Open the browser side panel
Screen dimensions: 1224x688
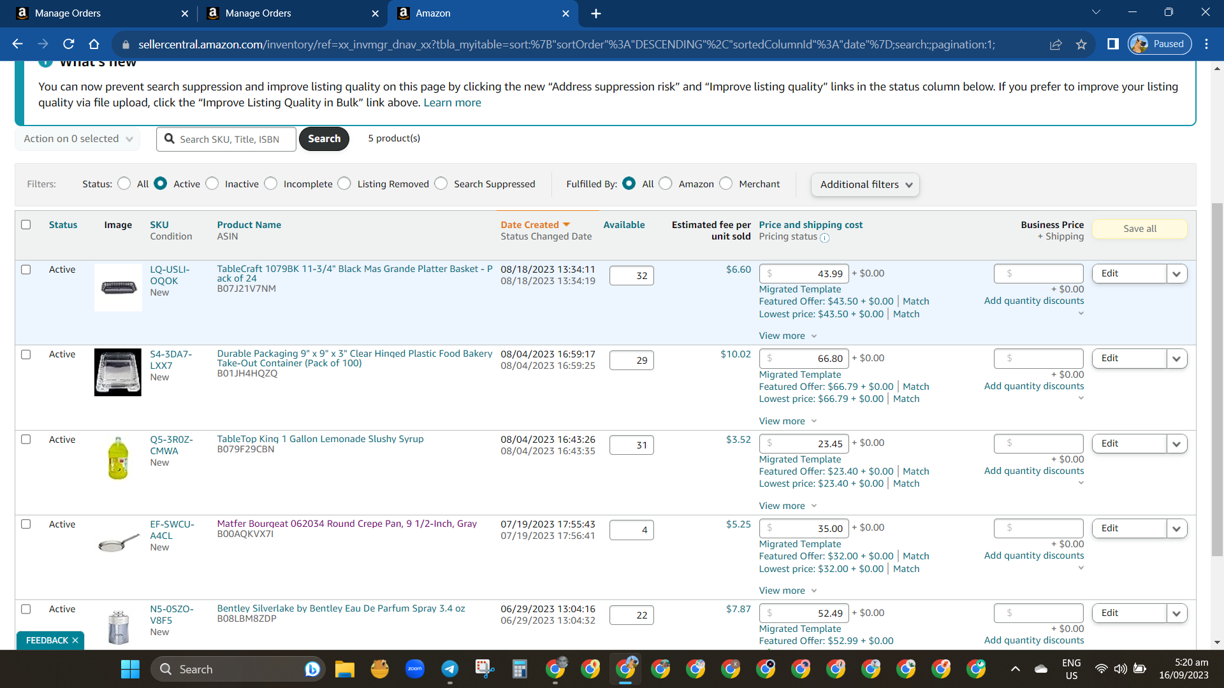tap(1113, 44)
